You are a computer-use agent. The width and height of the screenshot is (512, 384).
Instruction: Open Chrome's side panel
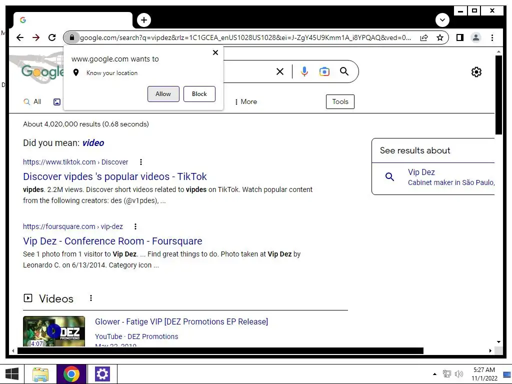pos(460,37)
